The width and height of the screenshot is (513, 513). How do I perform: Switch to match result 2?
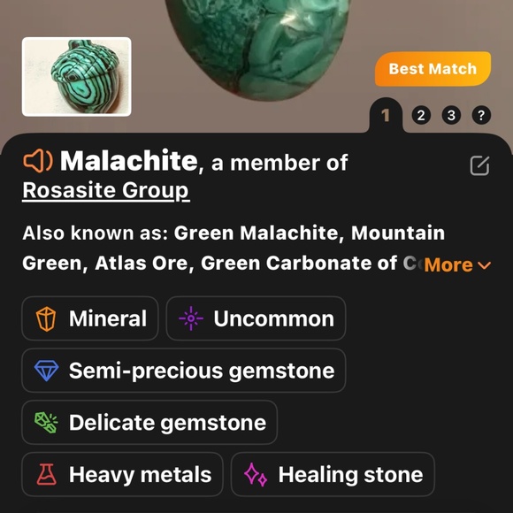tap(421, 115)
